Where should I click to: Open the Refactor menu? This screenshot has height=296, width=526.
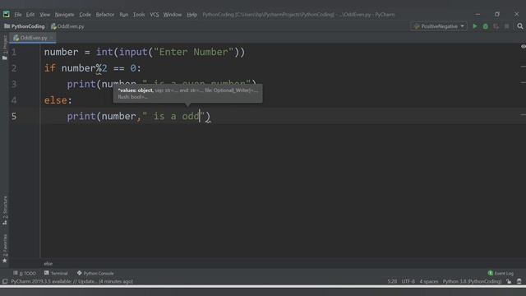[105, 15]
